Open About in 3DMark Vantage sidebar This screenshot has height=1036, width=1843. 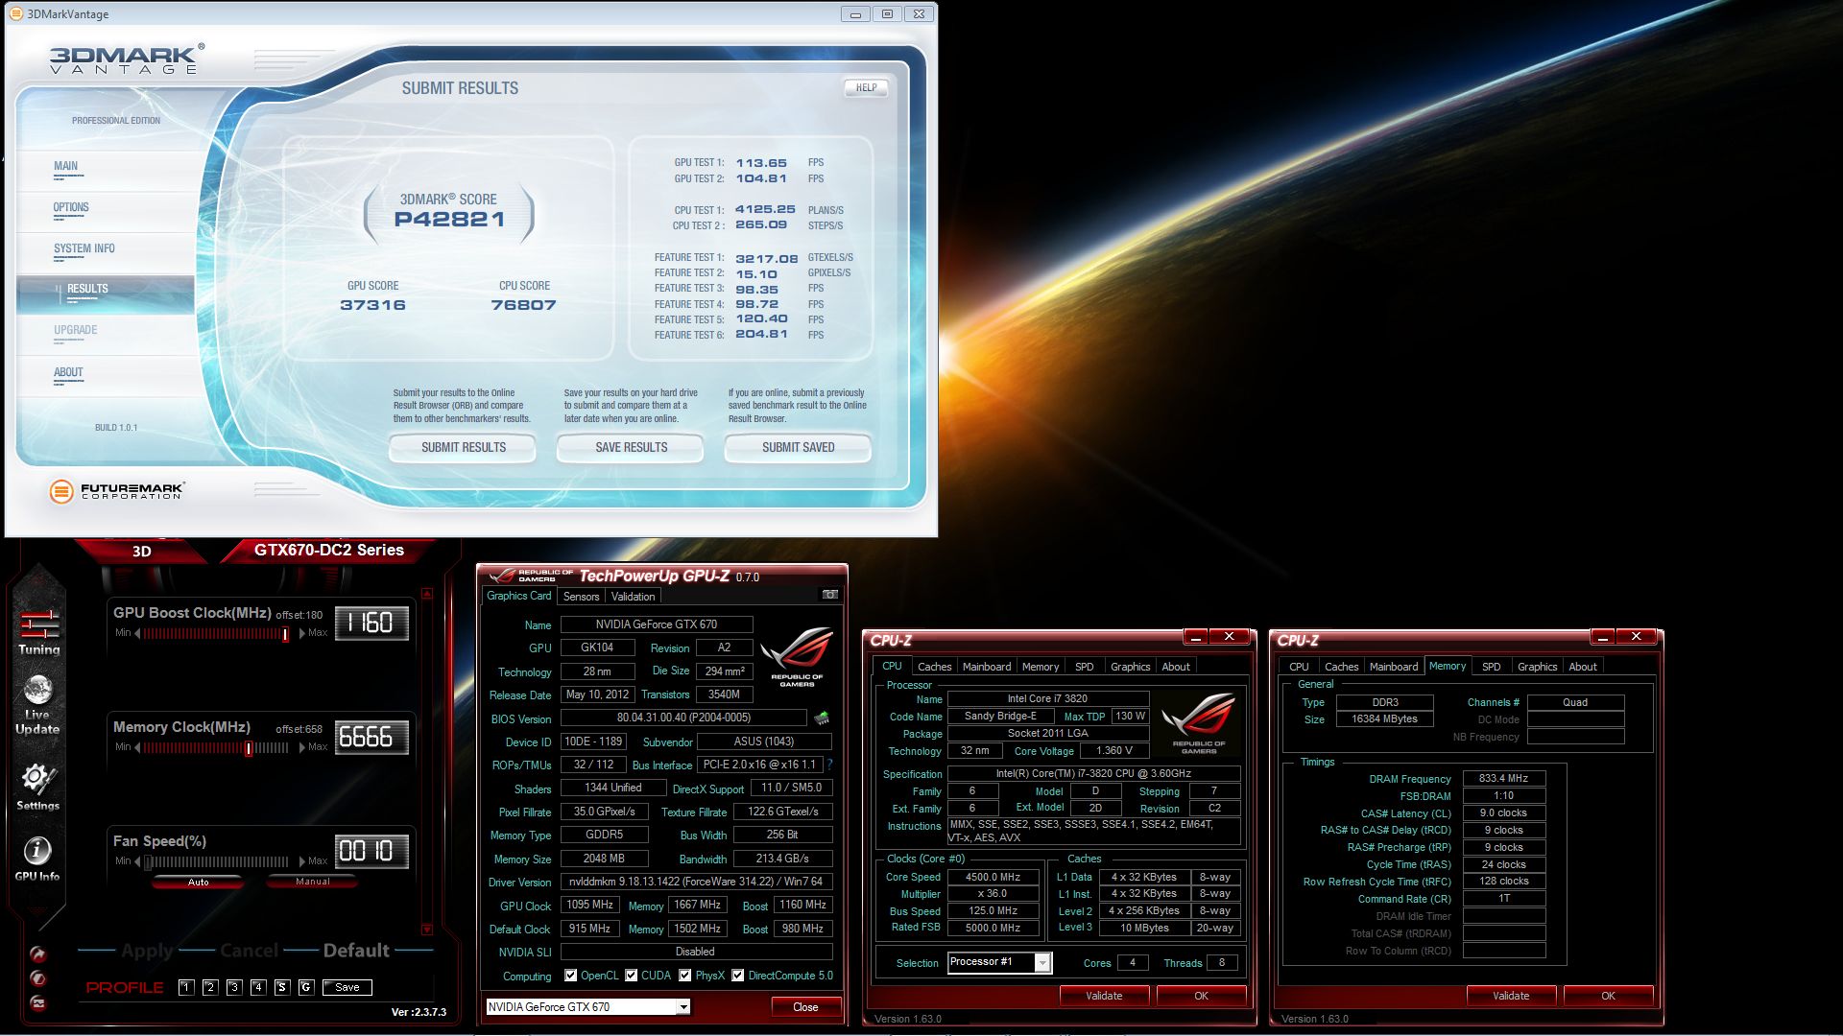point(68,372)
